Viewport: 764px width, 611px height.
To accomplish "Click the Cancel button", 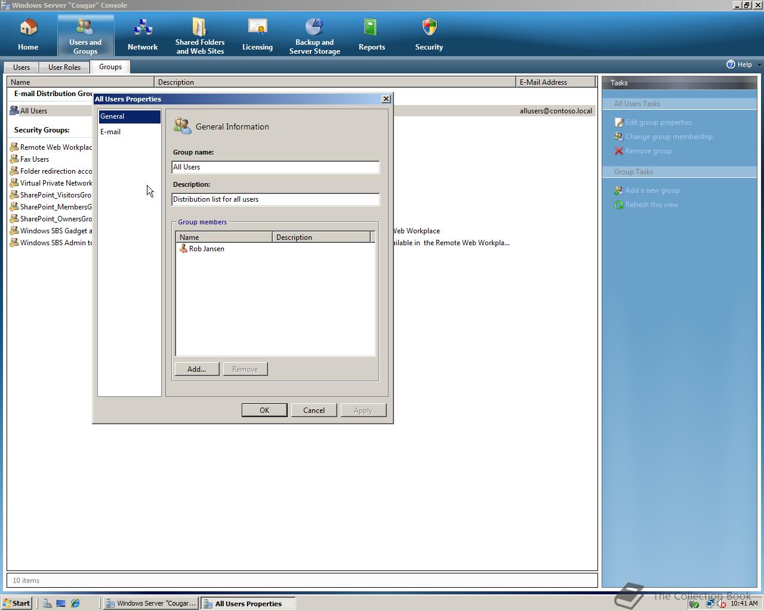I will point(314,411).
